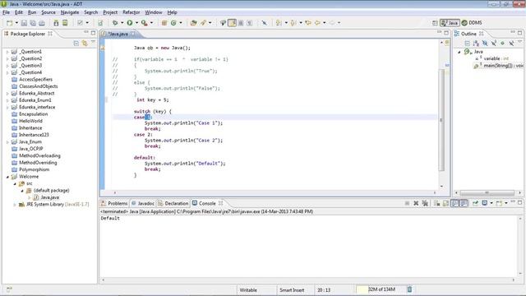Click the editor horizontal scrollbar

pos(275,192)
